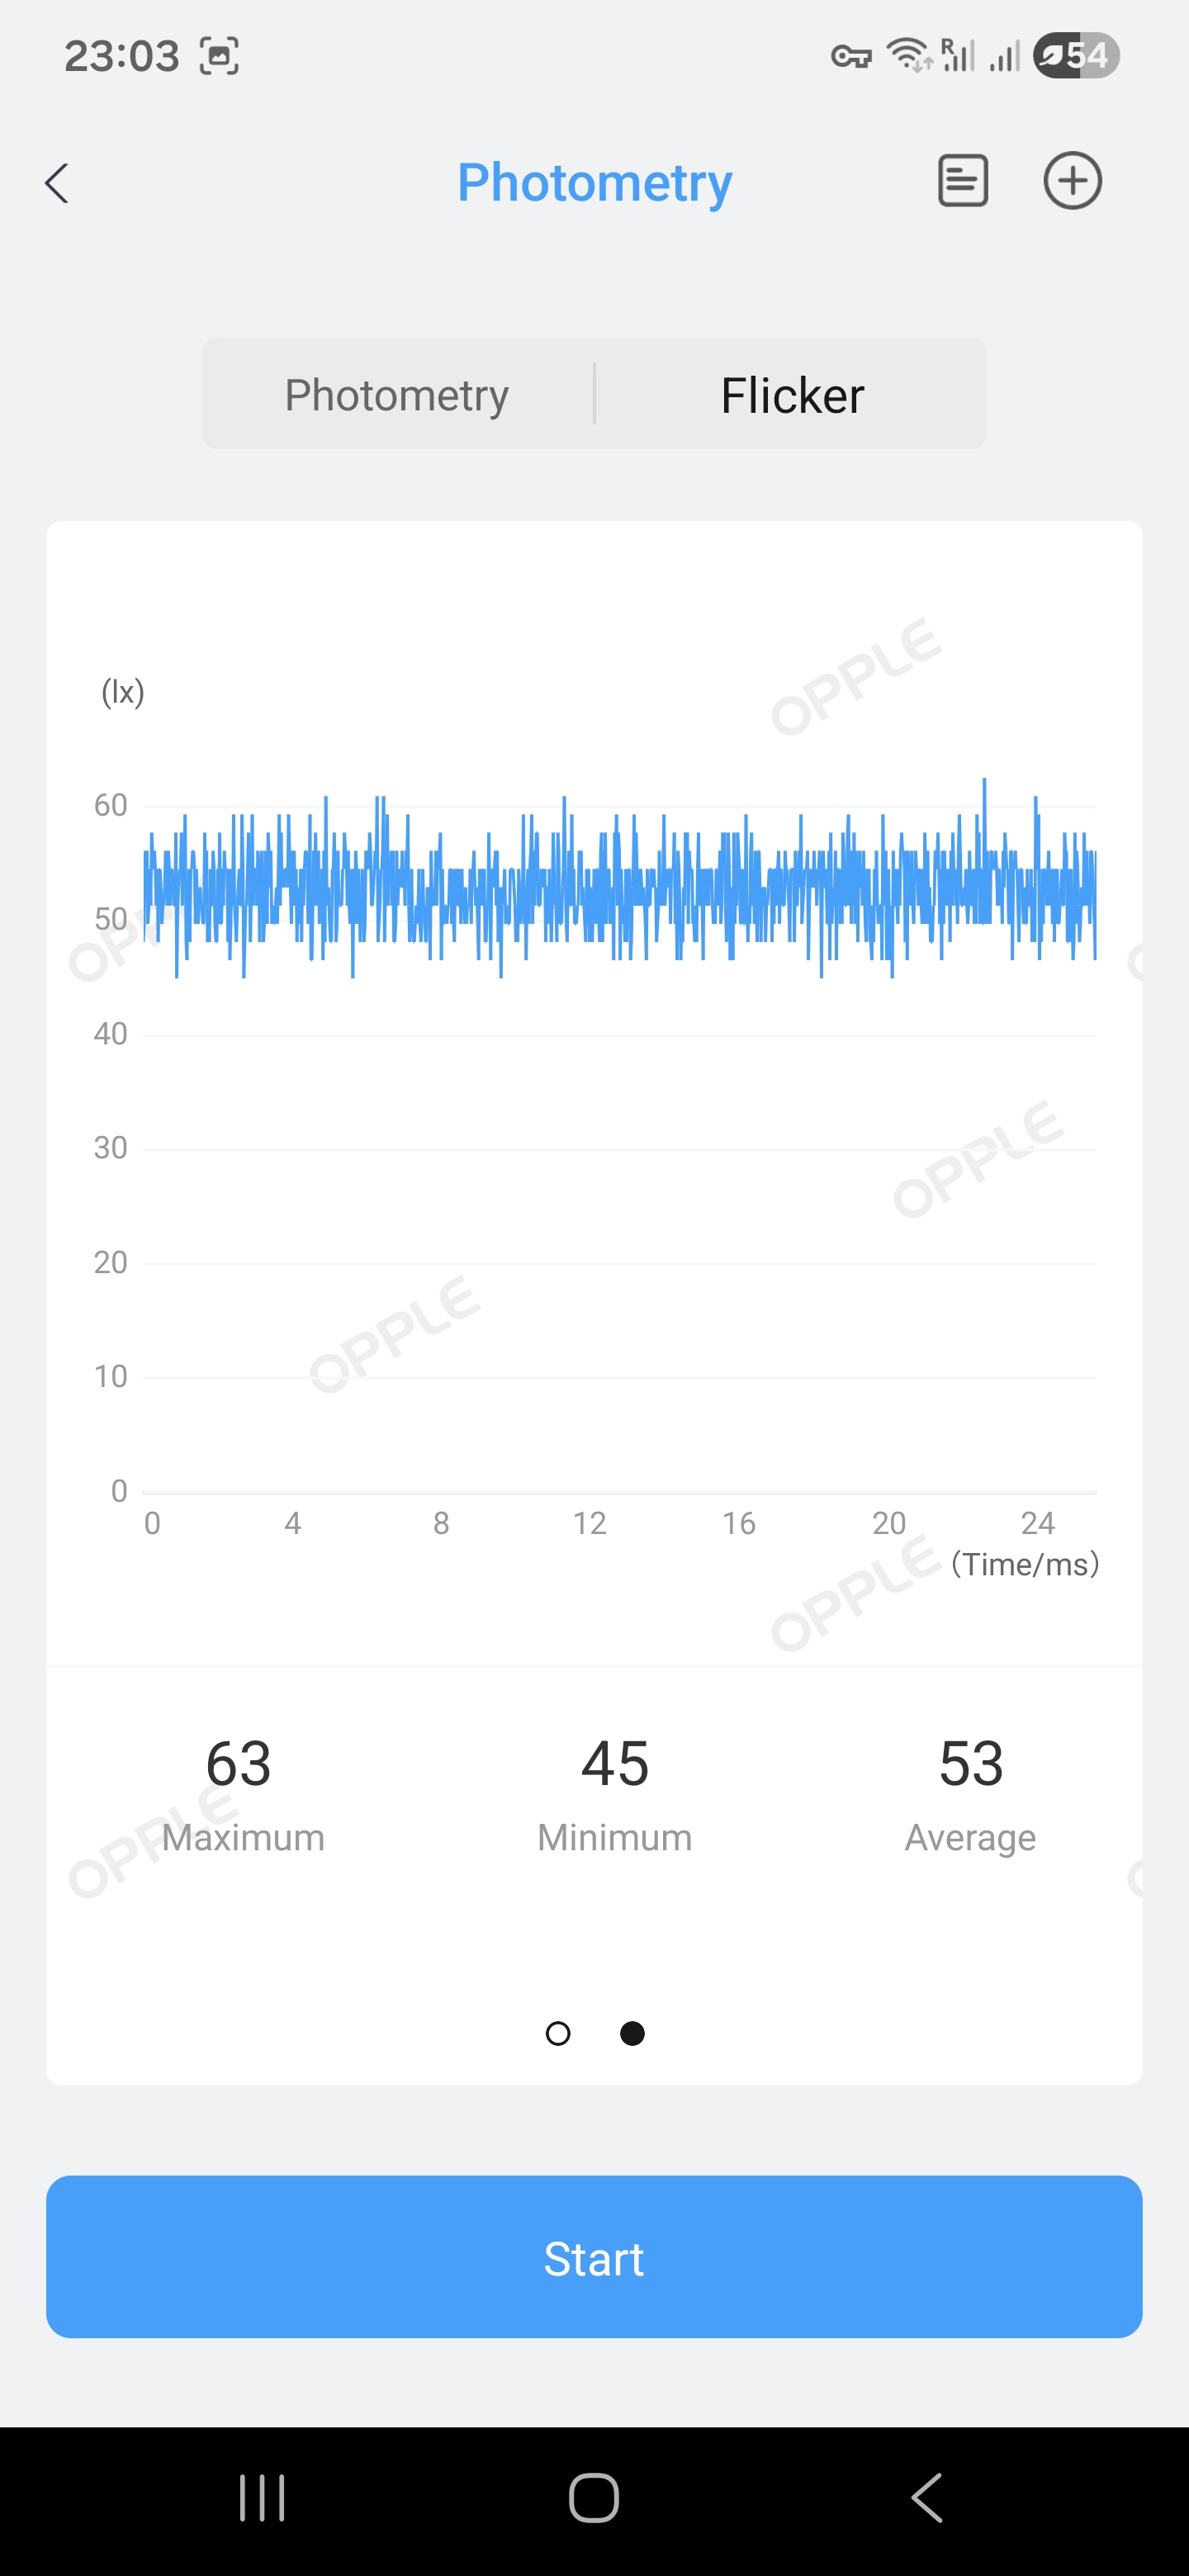Tap the battery indicator in status bar
This screenshot has width=1189, height=2576.
point(1075,55)
